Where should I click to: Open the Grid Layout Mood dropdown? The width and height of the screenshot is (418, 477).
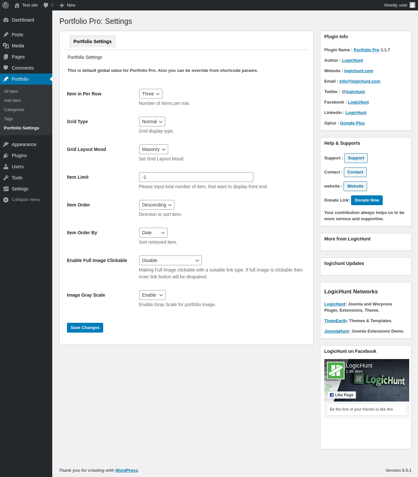pyautogui.click(x=153, y=149)
